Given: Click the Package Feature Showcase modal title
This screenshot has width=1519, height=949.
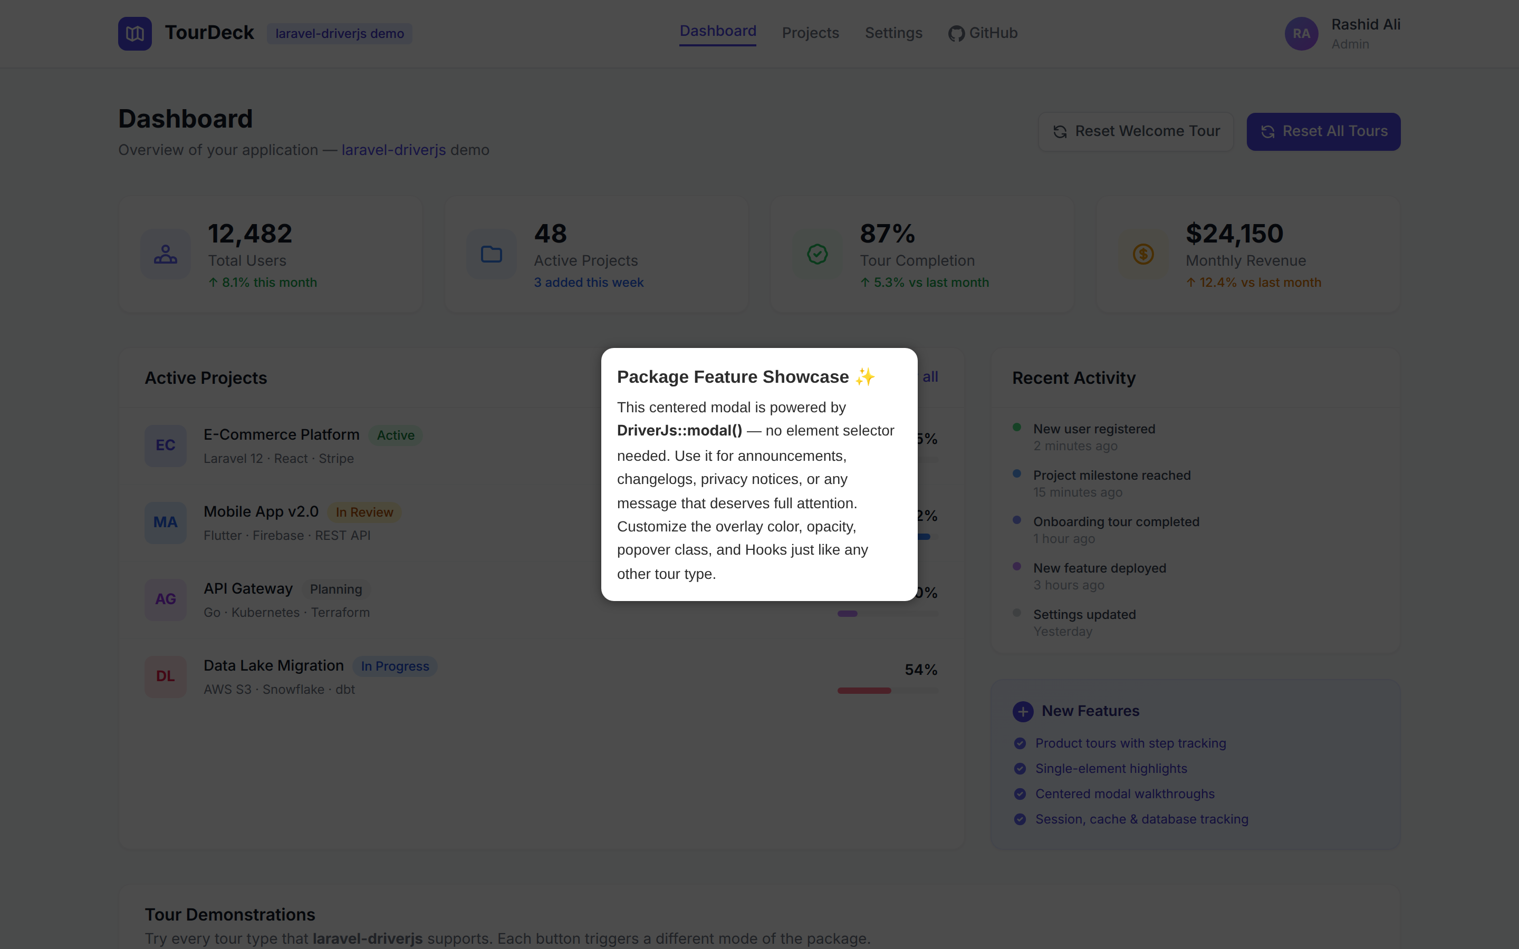Looking at the screenshot, I should coord(746,377).
